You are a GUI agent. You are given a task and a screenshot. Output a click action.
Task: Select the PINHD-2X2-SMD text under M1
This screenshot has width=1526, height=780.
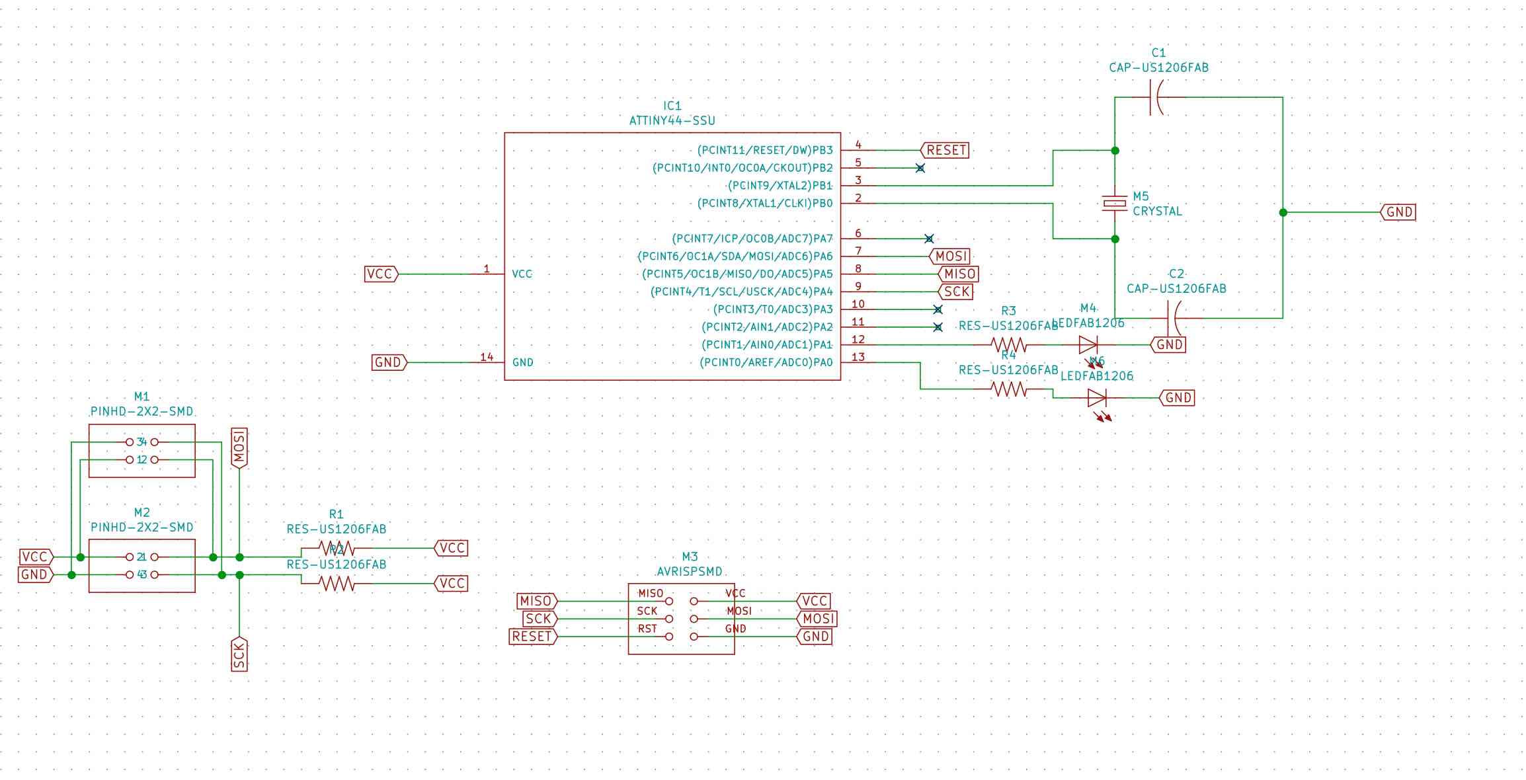[141, 411]
